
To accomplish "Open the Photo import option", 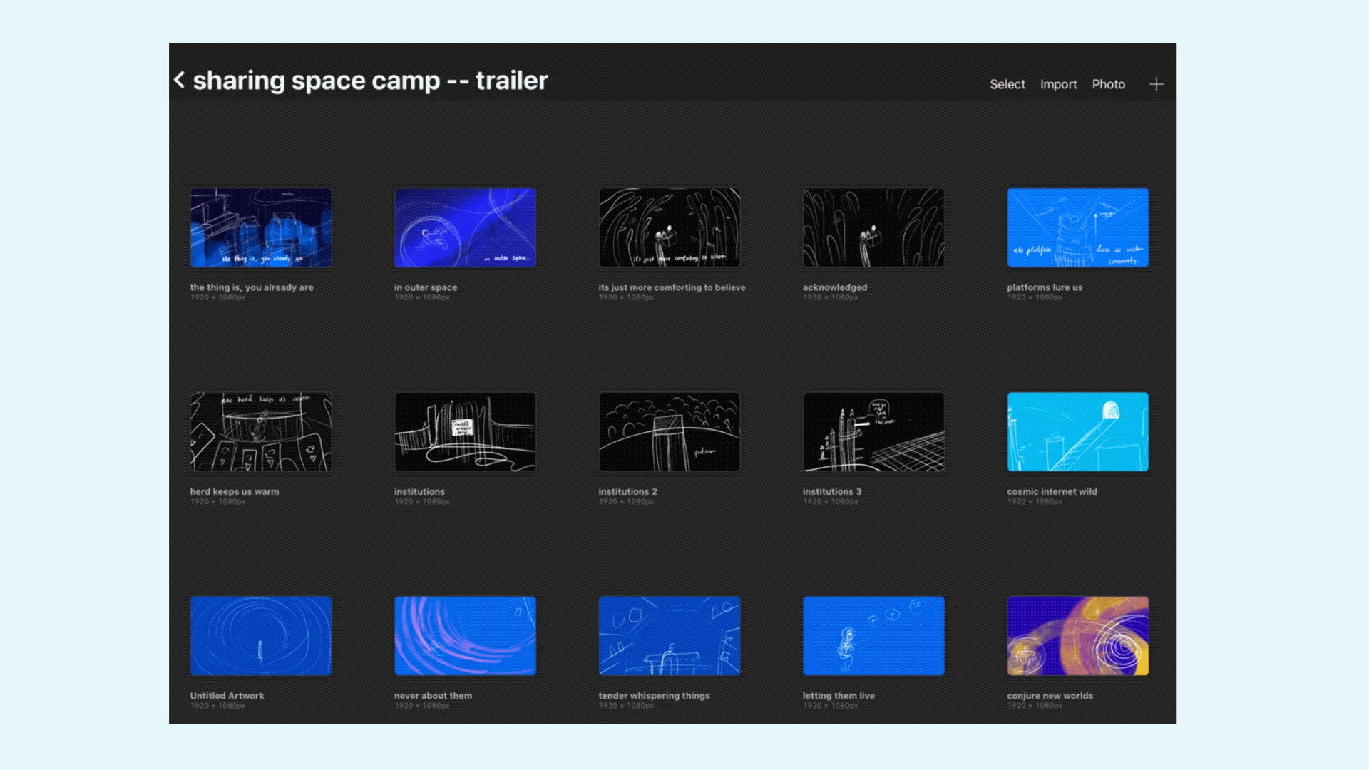I will [1108, 84].
